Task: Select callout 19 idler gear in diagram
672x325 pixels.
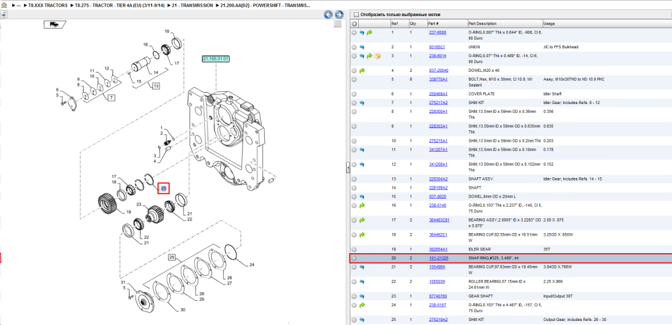Action: (x=128, y=212)
